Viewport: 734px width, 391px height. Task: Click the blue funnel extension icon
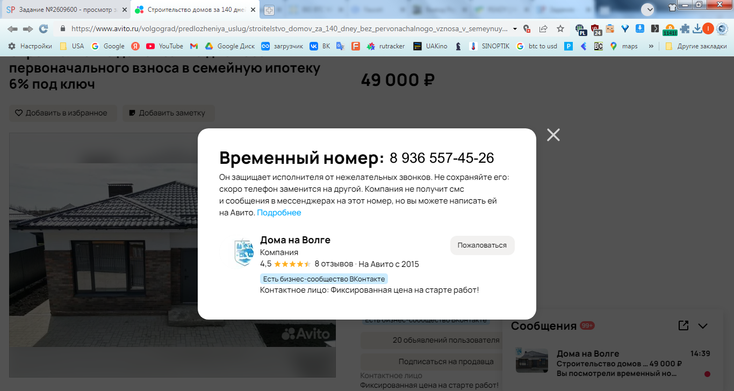[x=625, y=29]
